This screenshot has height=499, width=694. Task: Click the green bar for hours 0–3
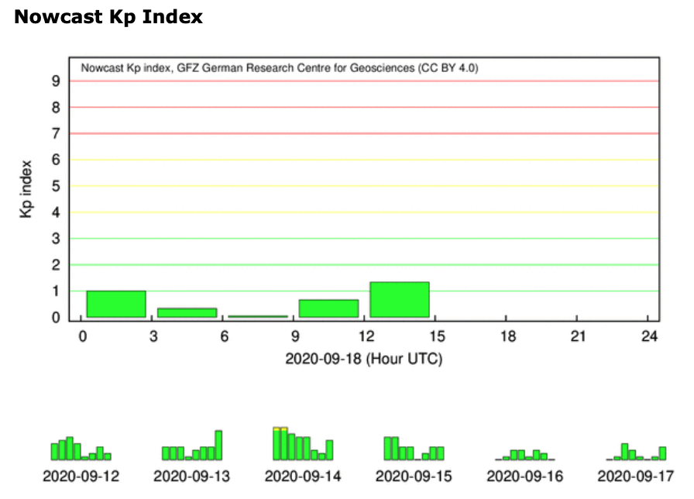click(116, 304)
